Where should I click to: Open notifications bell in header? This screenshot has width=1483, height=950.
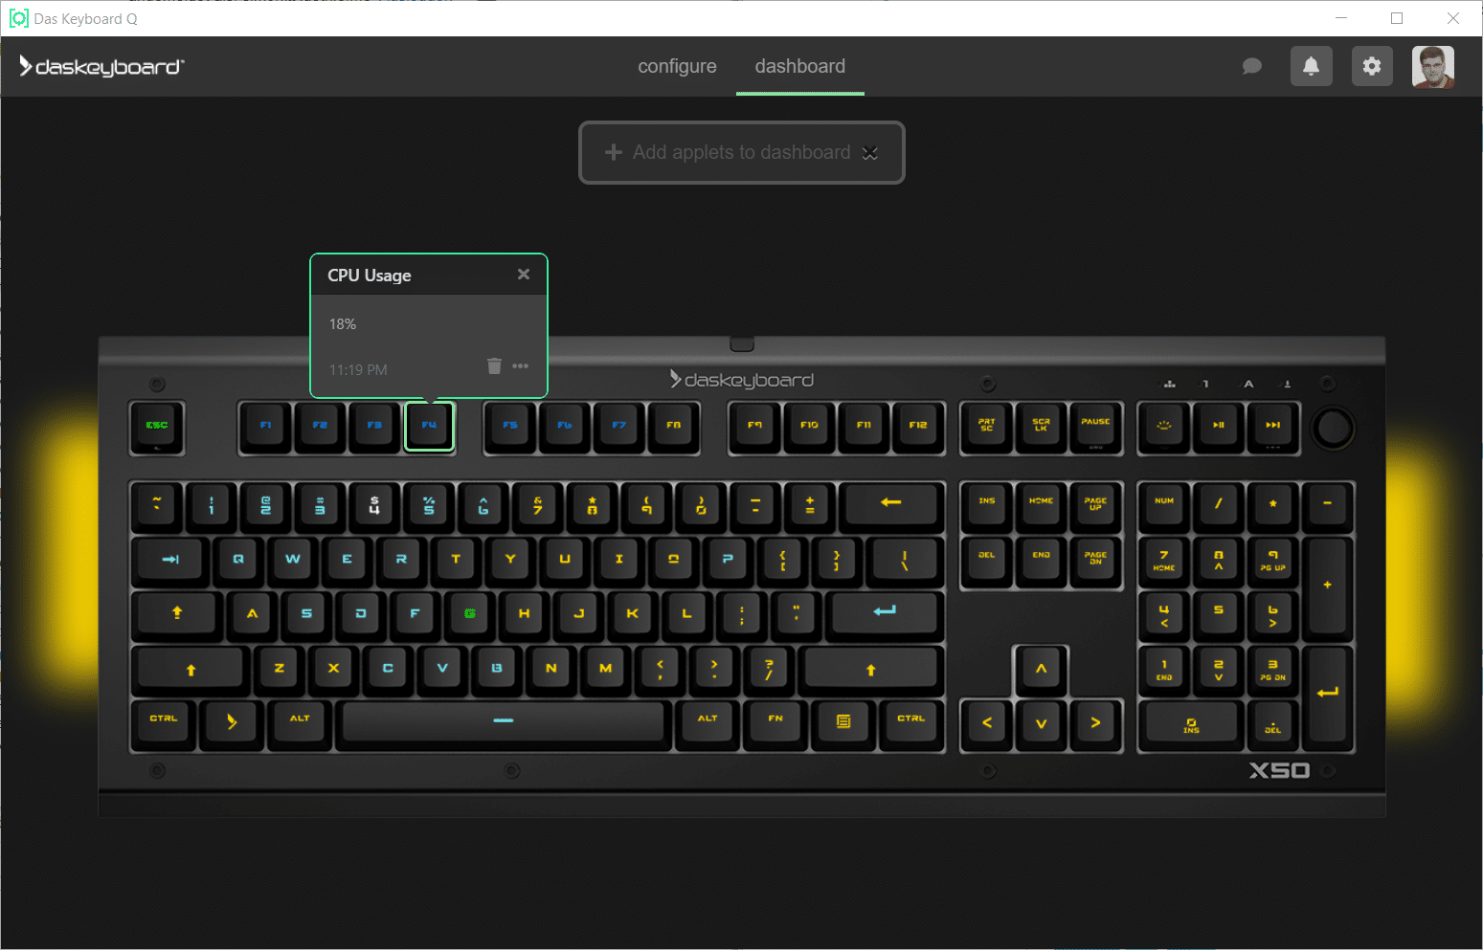click(1311, 66)
